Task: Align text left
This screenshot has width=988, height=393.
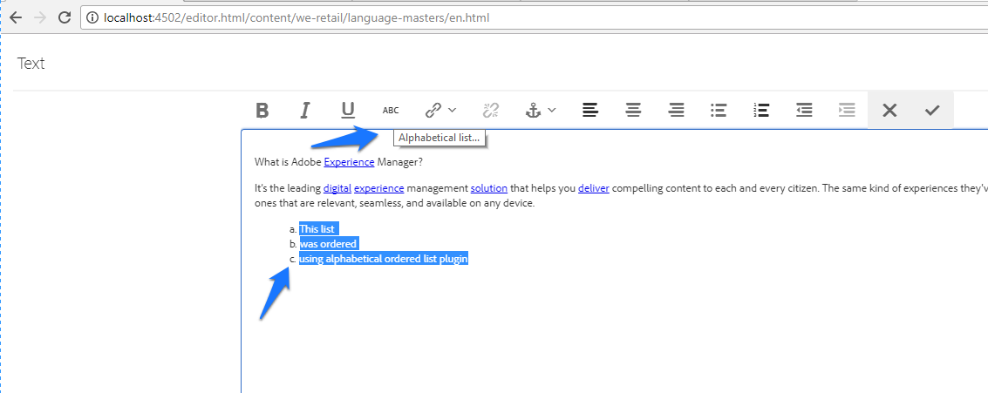Action: pos(589,110)
